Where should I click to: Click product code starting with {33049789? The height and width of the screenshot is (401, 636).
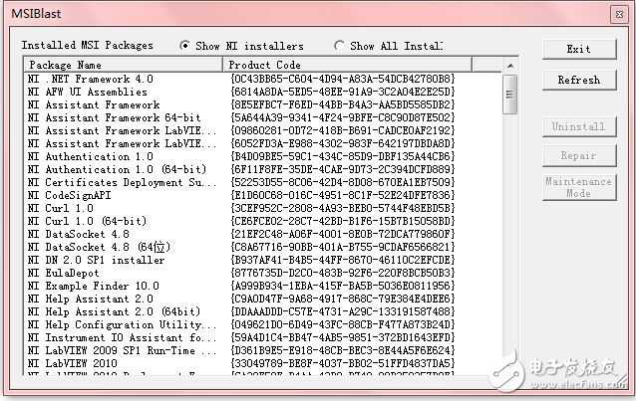pos(343,363)
